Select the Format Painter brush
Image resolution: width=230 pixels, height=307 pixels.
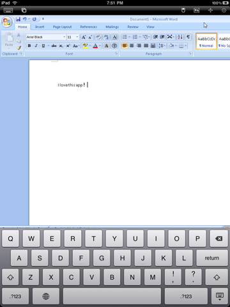tap(19, 48)
